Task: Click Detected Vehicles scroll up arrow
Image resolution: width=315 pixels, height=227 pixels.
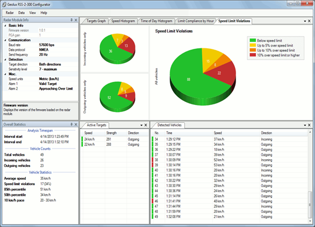Action: (x=310, y=132)
